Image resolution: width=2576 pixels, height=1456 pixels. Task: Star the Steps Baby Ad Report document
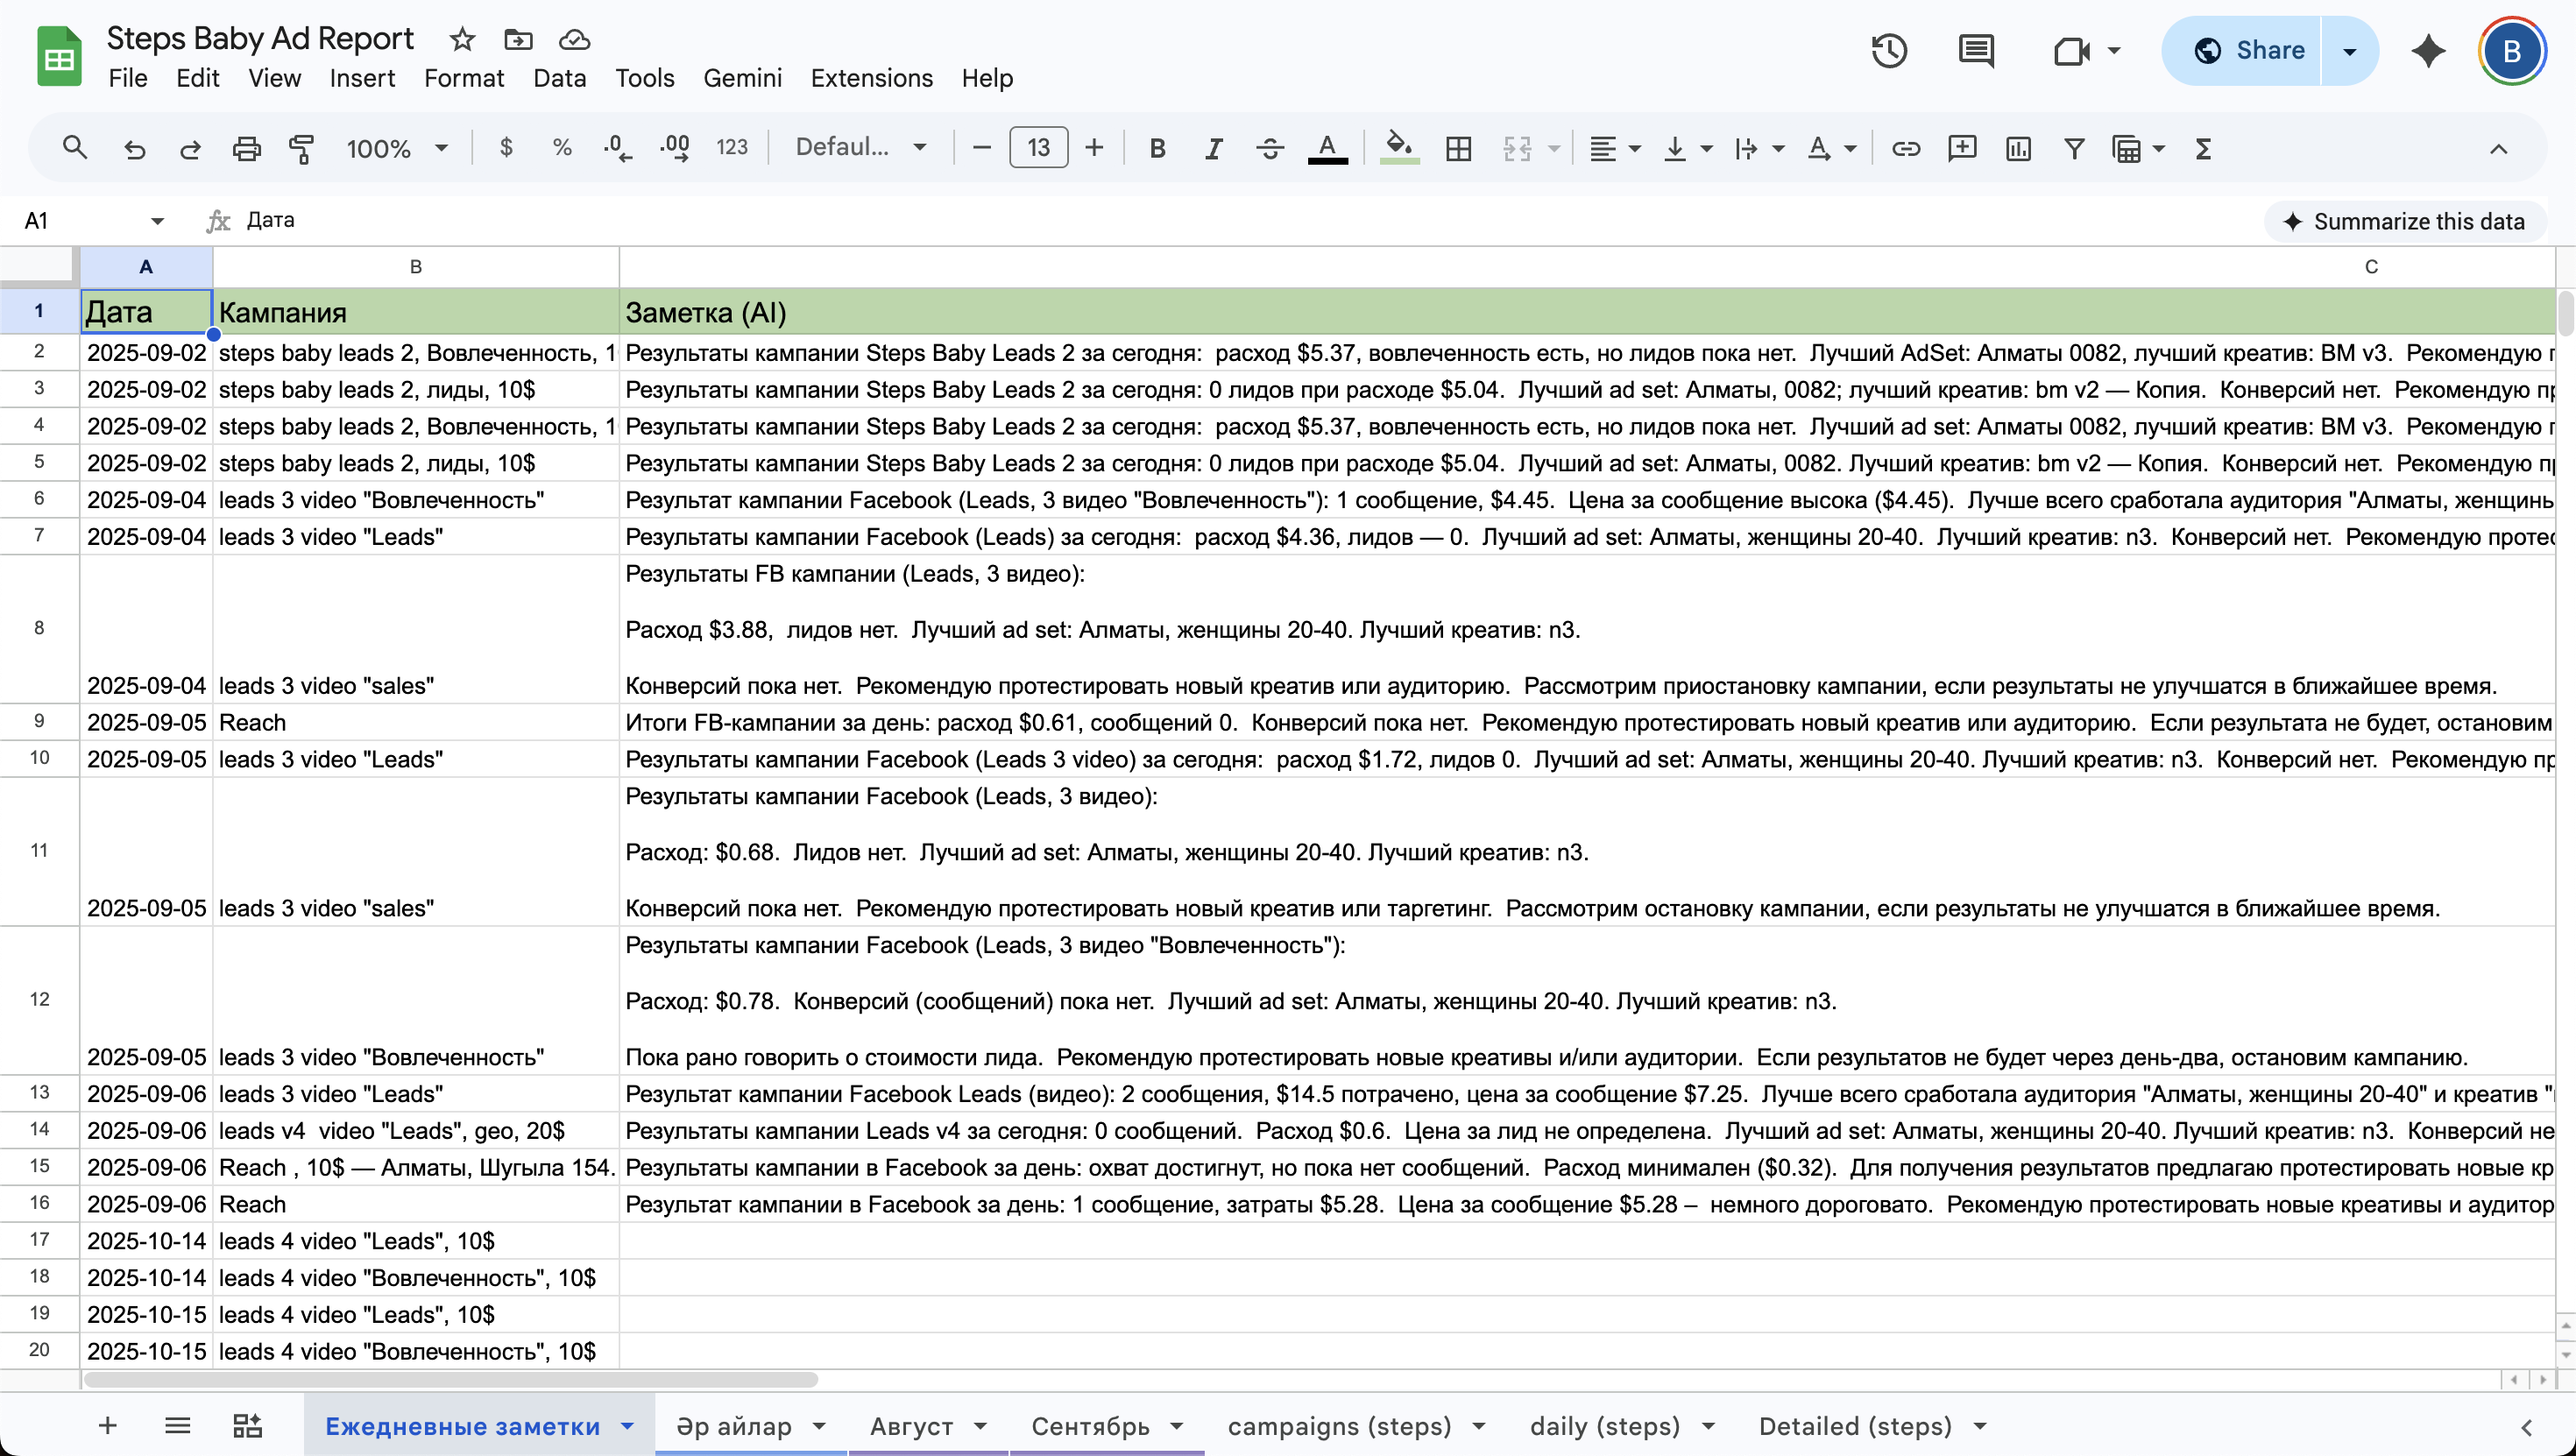coord(462,39)
